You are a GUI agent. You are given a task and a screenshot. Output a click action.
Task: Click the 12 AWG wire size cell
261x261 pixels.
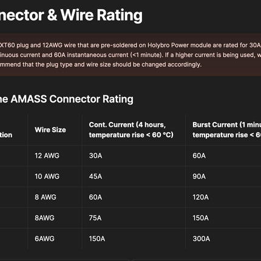[x=47, y=155]
